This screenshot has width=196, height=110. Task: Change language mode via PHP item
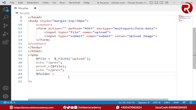pos(176,103)
